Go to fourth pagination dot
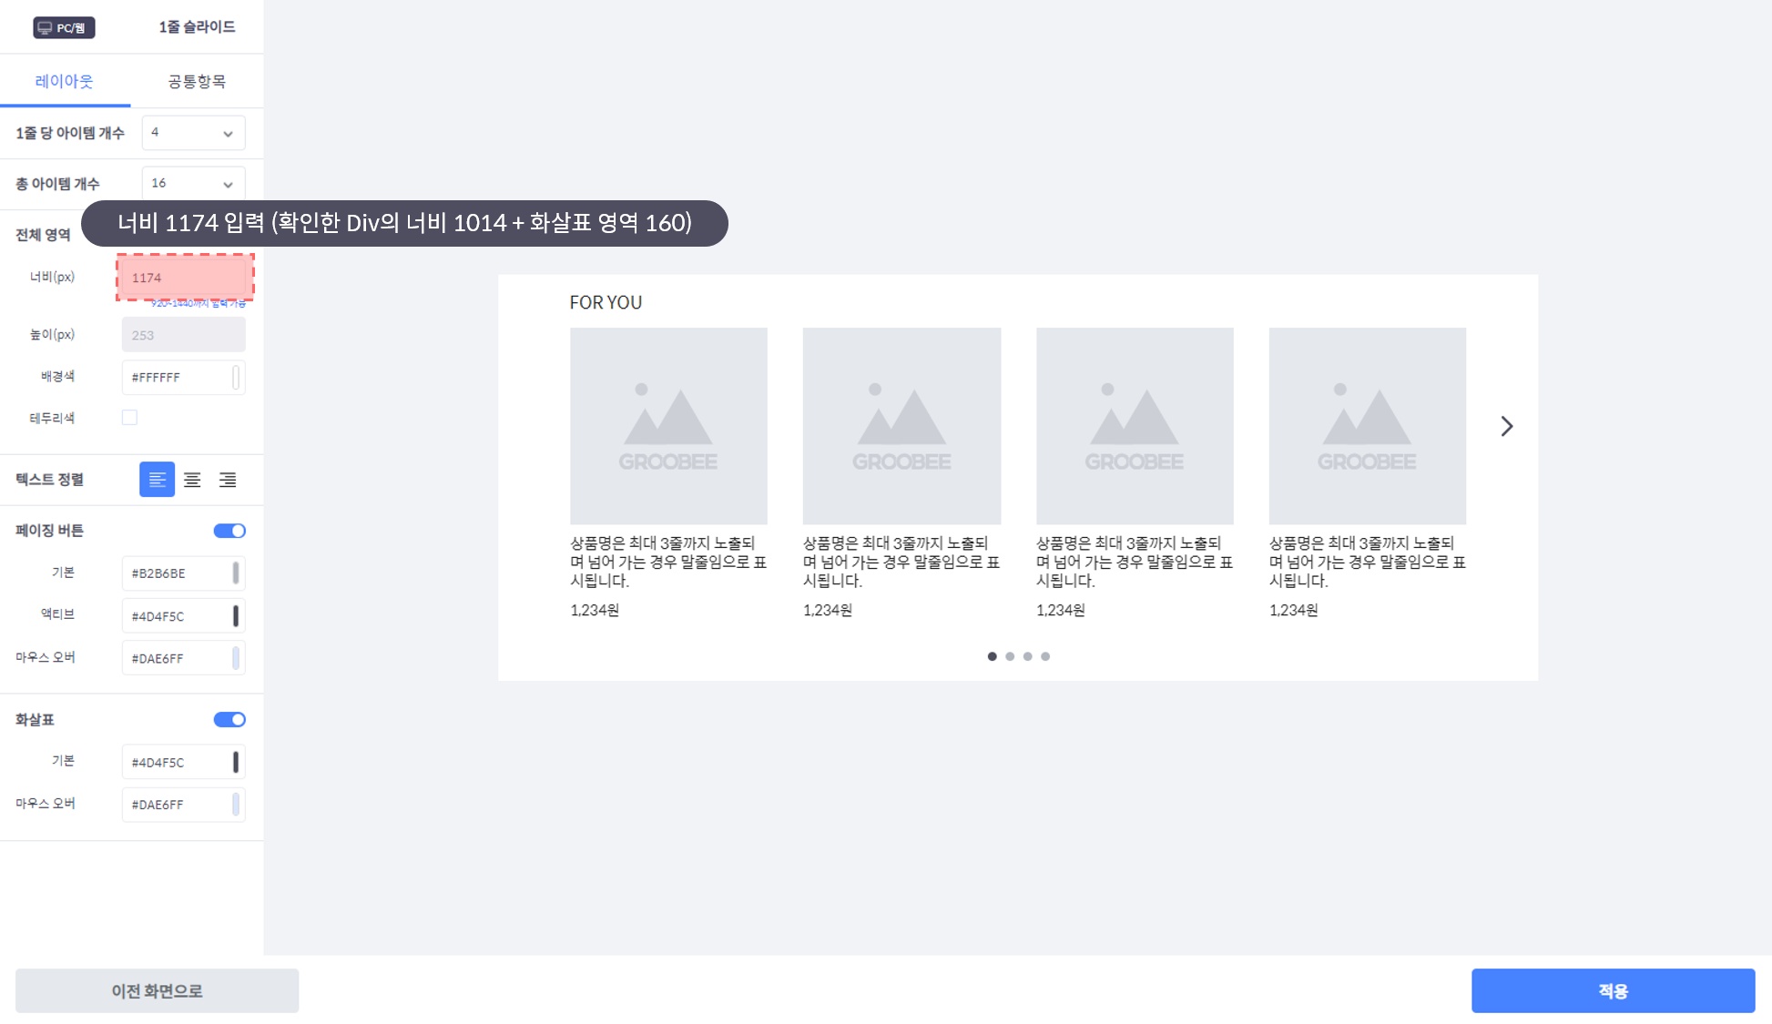Image resolution: width=1772 pixels, height=1024 pixels. coord(1045,656)
